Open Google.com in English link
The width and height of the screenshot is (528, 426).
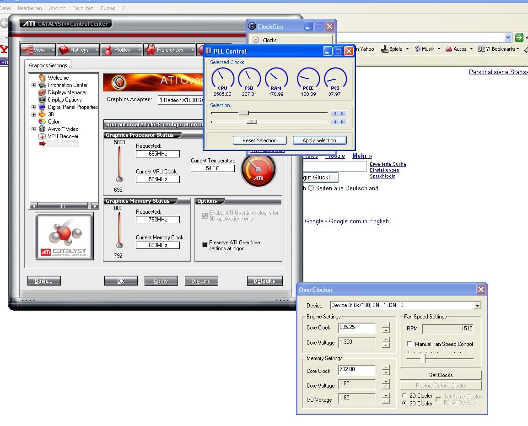[x=359, y=221]
